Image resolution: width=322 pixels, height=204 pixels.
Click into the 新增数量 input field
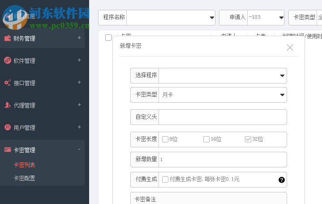(223, 160)
